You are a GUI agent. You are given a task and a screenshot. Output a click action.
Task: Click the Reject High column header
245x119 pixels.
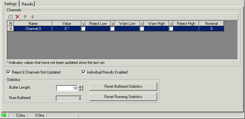pos(186,24)
